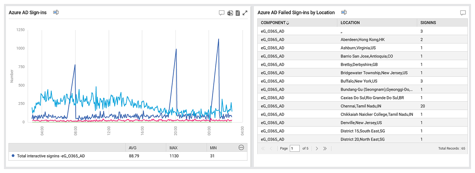Expand the Azure AD Sign-ins chart fullscreen
475x173 pixels.
point(245,13)
